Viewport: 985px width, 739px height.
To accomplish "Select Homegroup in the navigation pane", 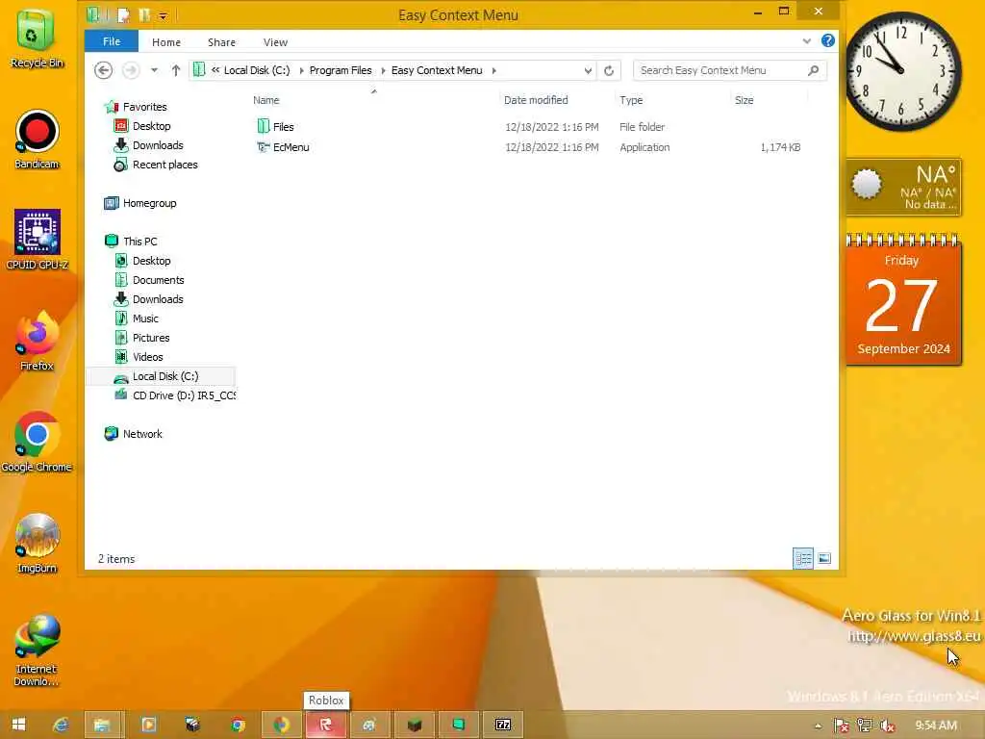I will click(x=149, y=203).
